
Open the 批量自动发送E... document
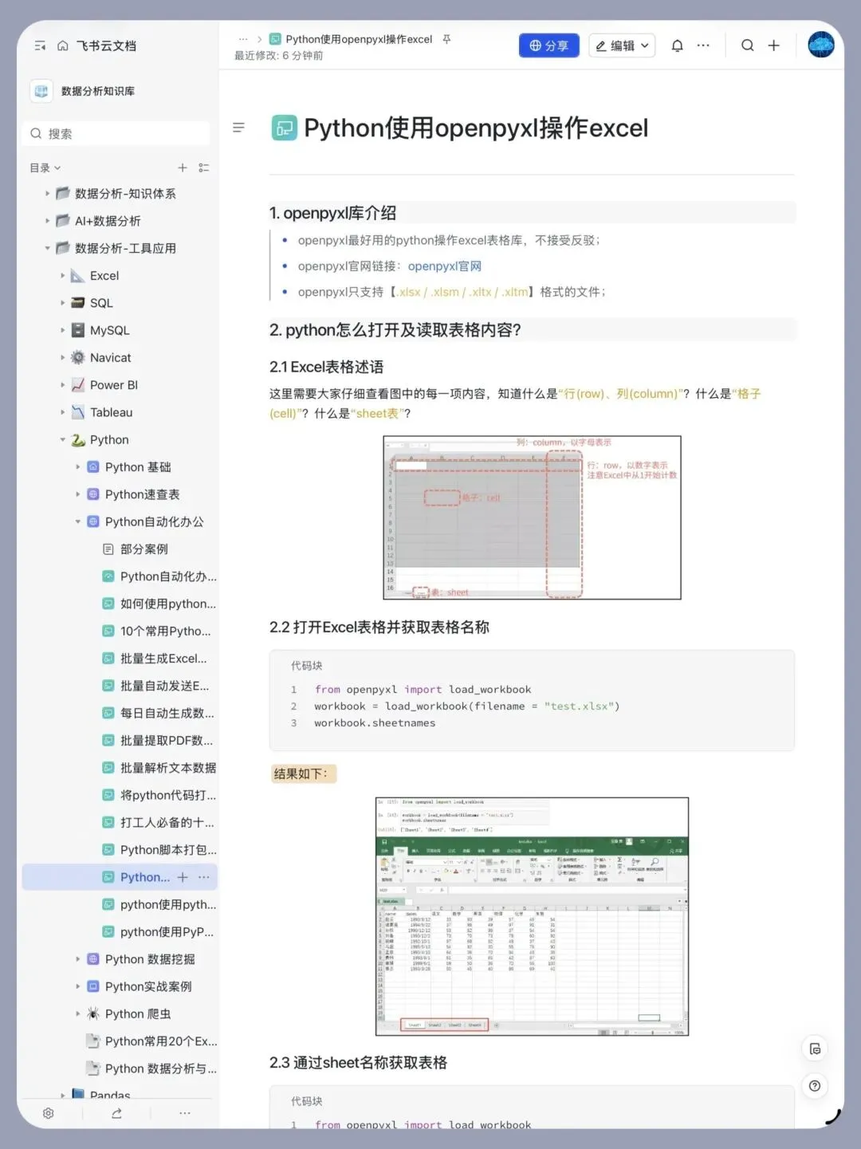point(164,686)
